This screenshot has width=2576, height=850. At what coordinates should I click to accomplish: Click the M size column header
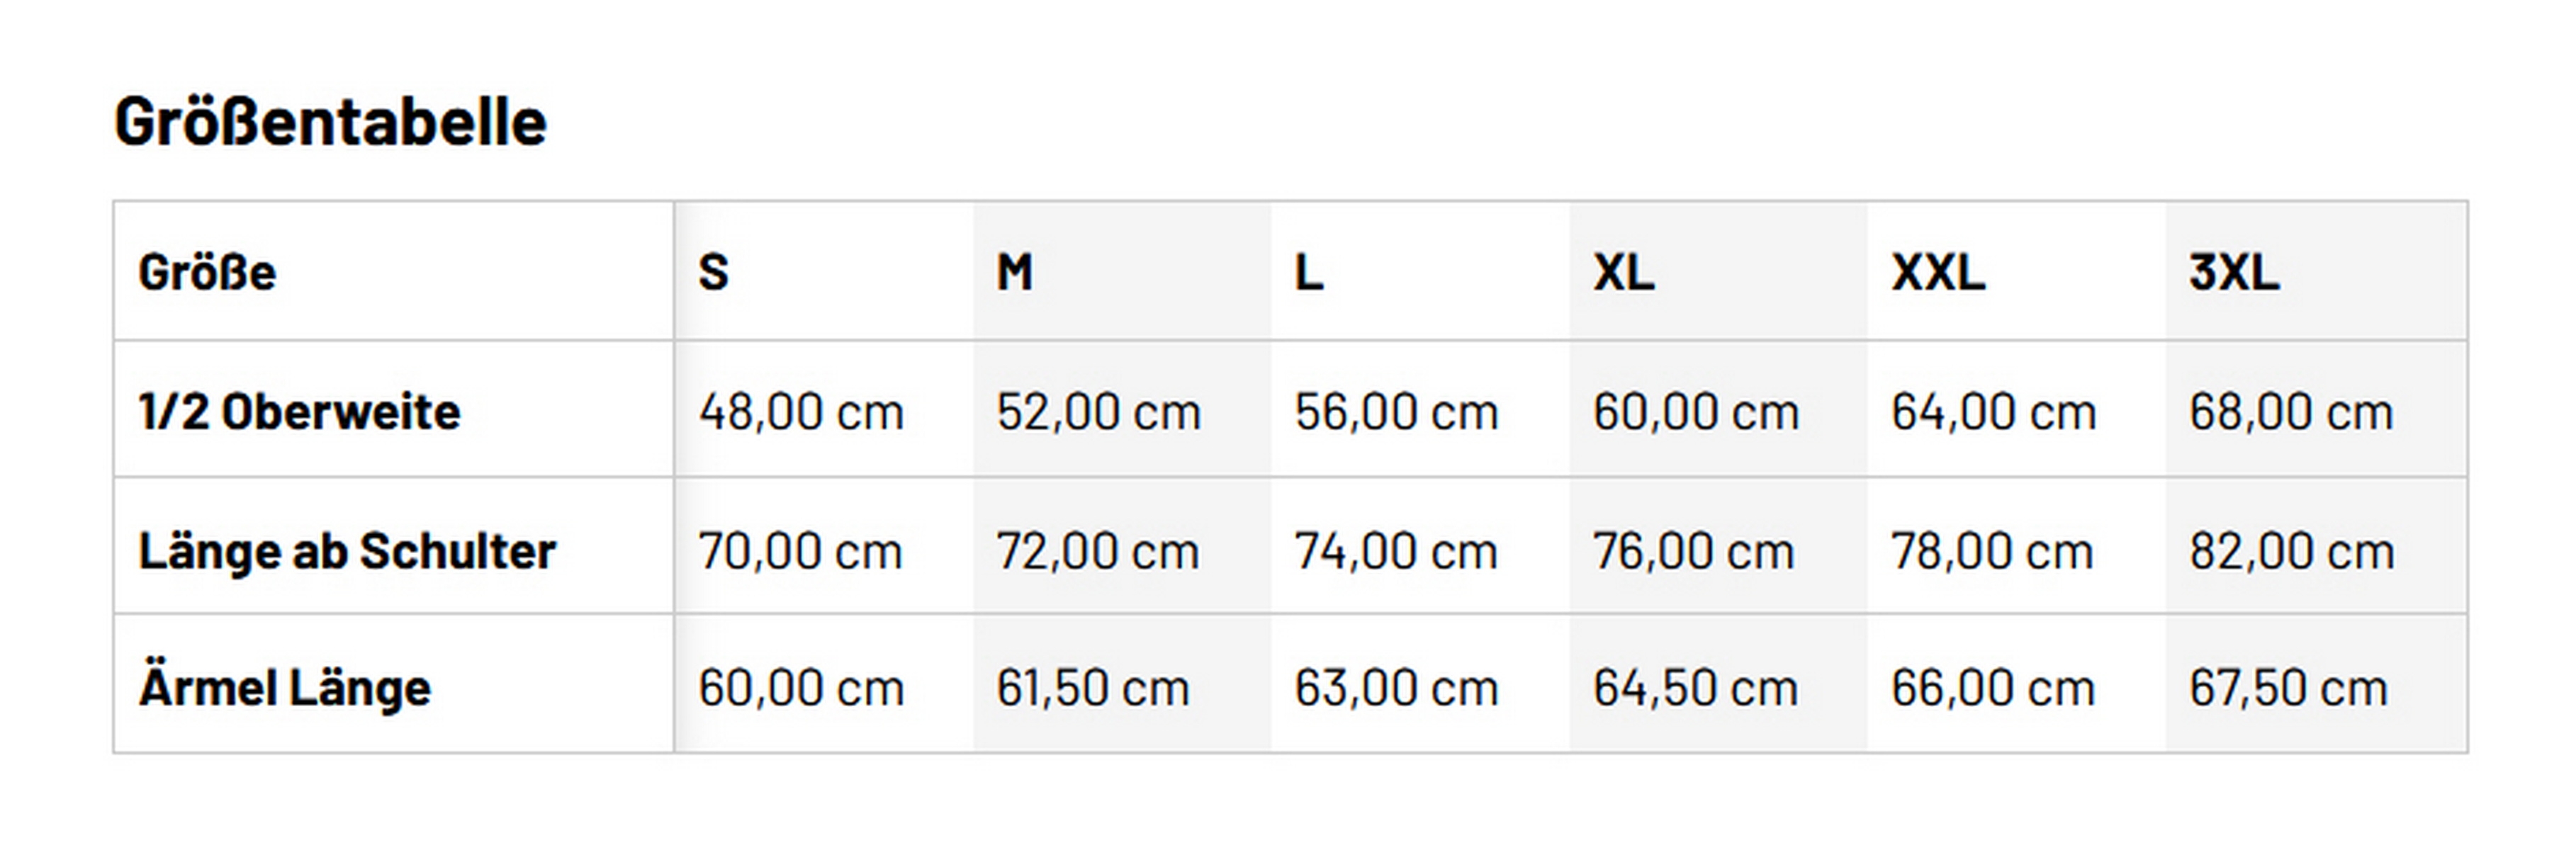tap(1014, 272)
